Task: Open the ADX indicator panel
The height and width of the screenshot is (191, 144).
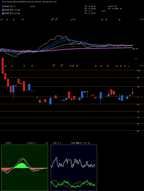Action: (74, 168)
